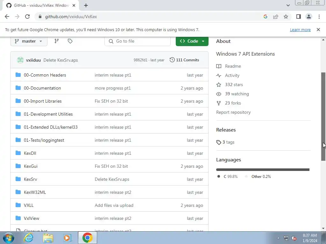Click 'Add files via upload' commit message
Screen dimensions: 326x244
[x=114, y=206]
